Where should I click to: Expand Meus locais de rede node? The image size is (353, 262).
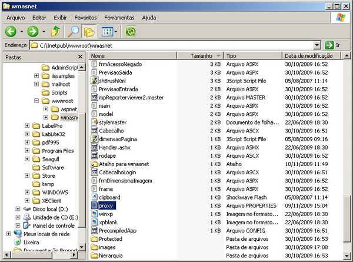pos(8,234)
